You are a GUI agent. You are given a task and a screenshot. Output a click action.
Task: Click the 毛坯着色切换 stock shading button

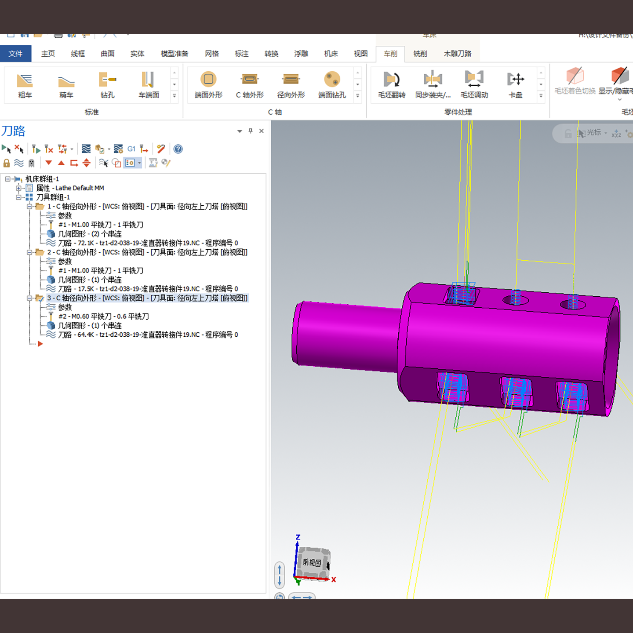click(x=575, y=81)
